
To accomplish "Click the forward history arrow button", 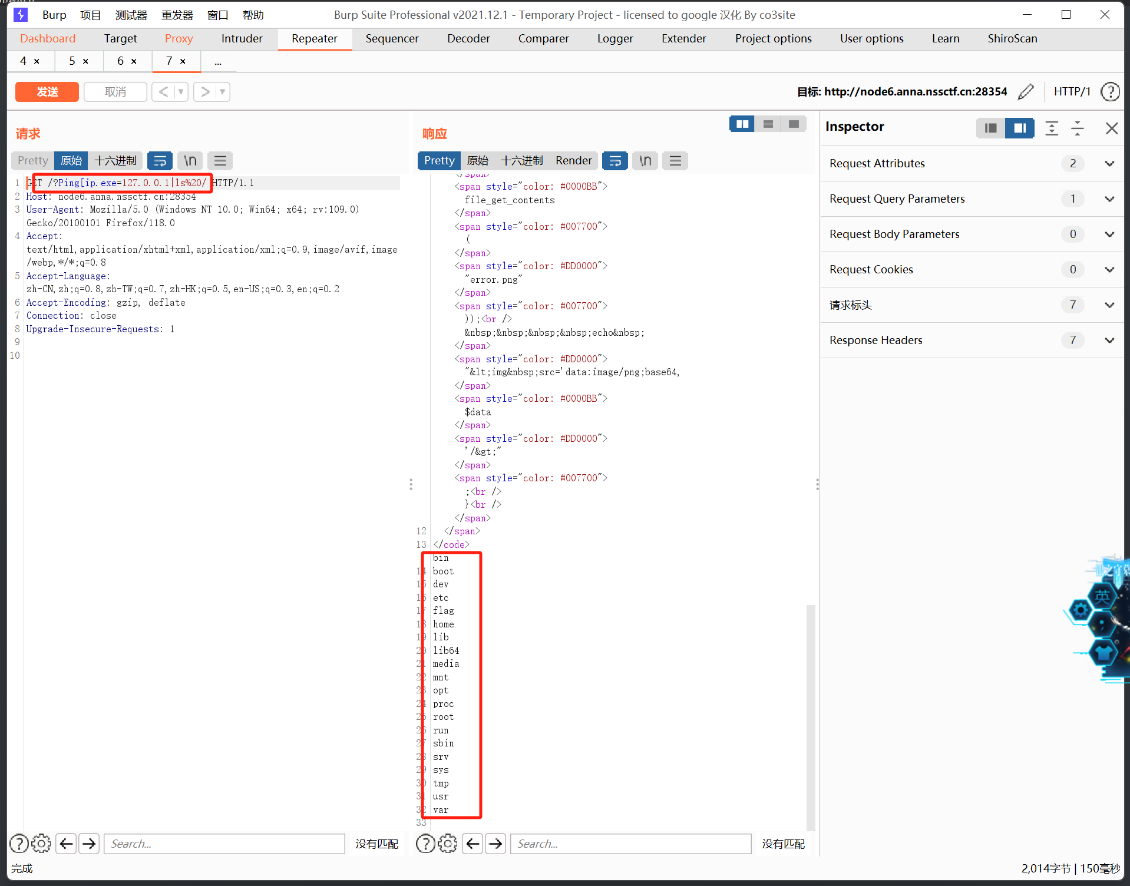I will pos(205,91).
